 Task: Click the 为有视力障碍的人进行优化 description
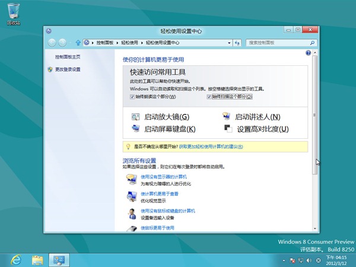click(x=166, y=184)
